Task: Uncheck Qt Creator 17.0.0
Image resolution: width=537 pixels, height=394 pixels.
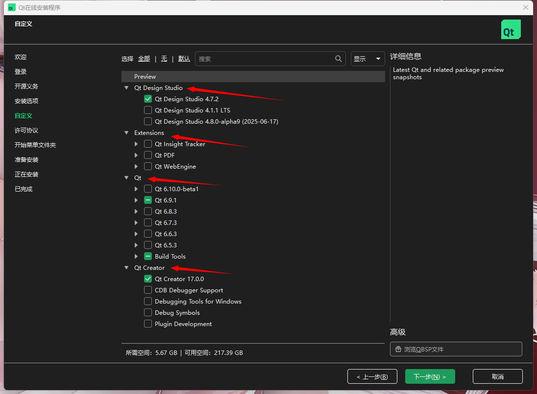Action: click(x=148, y=279)
